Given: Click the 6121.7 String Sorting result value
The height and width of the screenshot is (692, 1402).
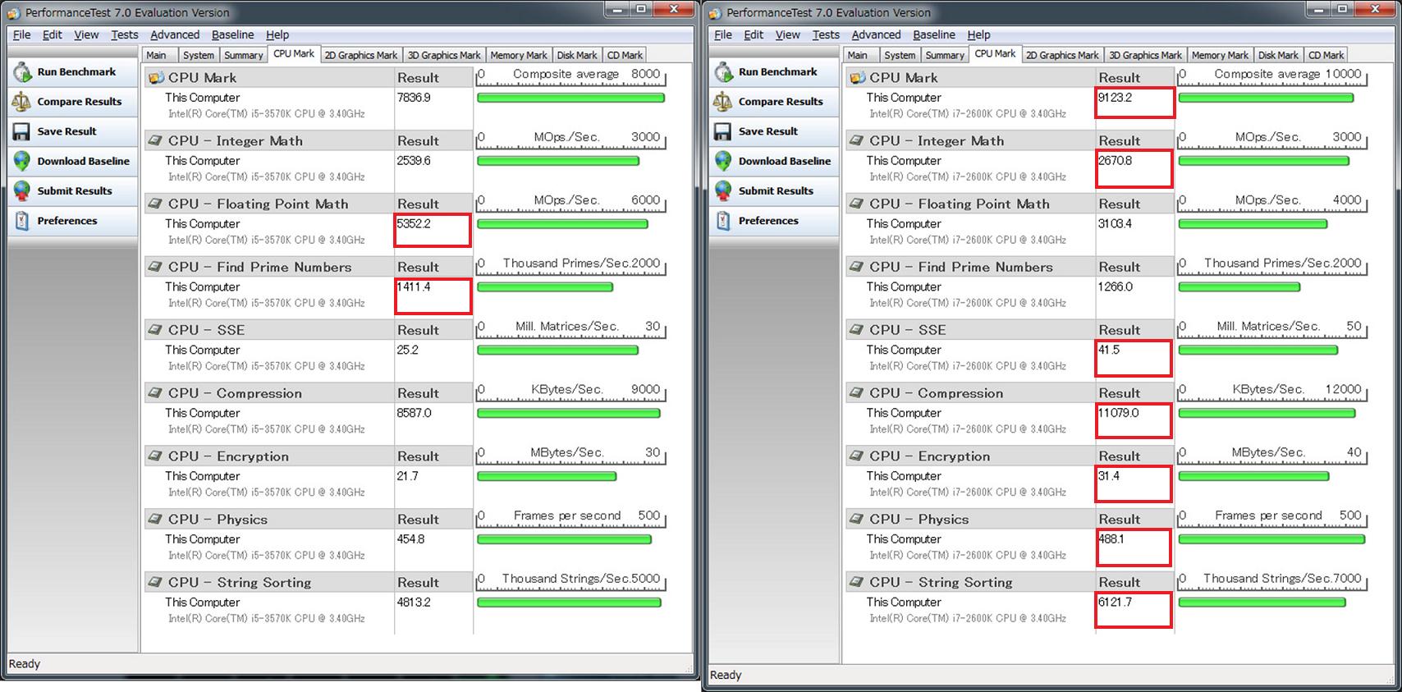Looking at the screenshot, I should click(1115, 603).
